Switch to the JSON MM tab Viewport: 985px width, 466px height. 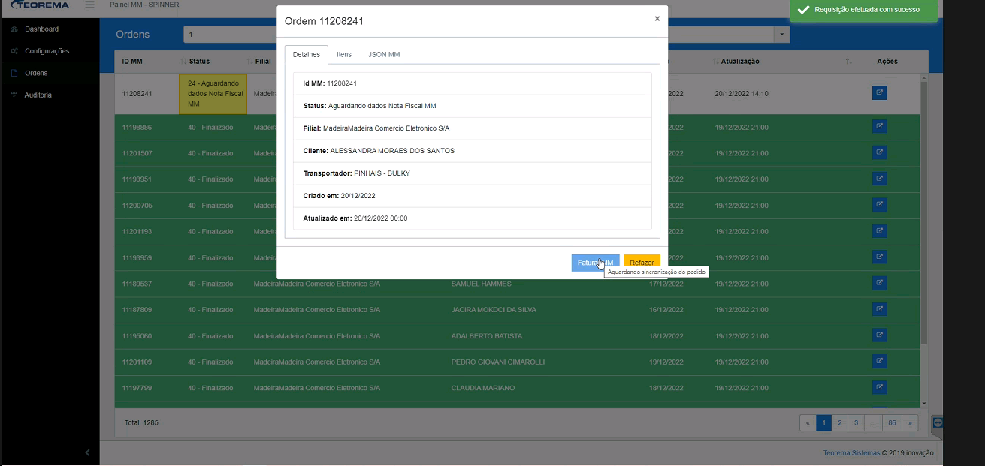click(384, 55)
